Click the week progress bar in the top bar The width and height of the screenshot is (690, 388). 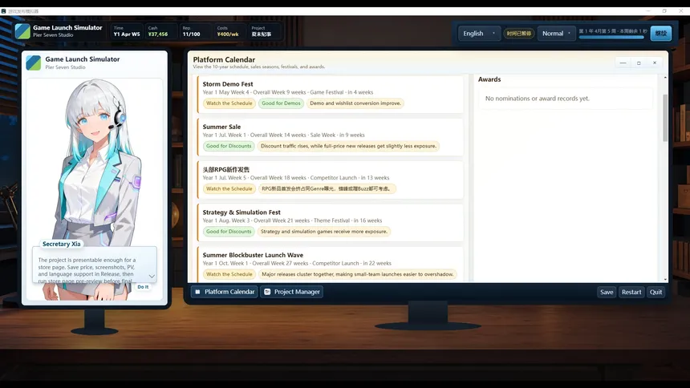[x=611, y=38]
